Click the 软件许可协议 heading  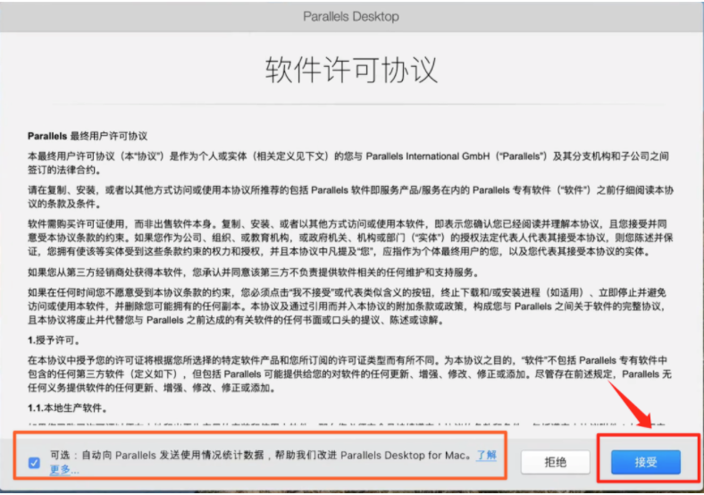pos(351,70)
